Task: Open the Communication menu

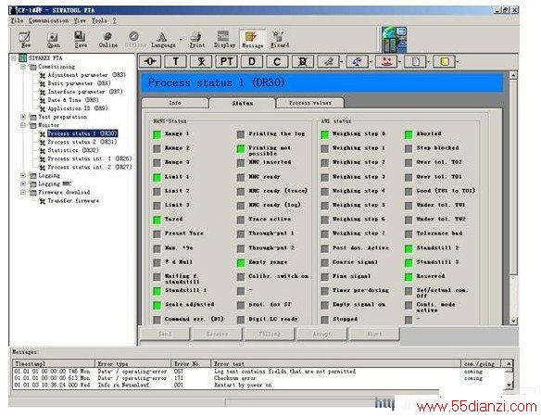Action: point(48,20)
